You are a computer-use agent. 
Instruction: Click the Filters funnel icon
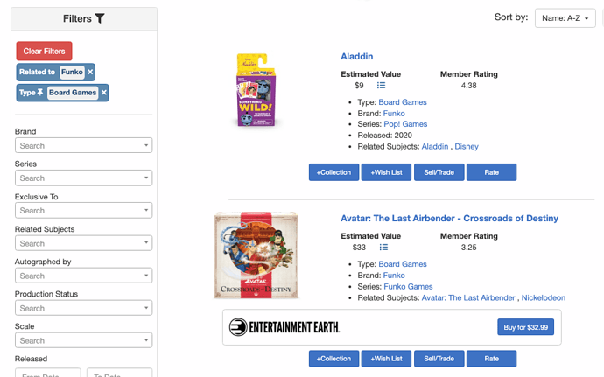pyautogui.click(x=100, y=18)
